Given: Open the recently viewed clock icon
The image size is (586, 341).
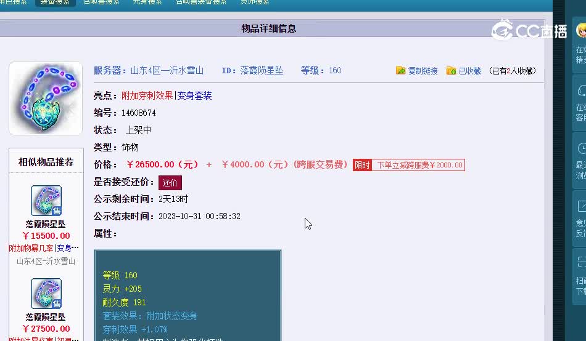Looking at the screenshot, I should pos(582,148).
